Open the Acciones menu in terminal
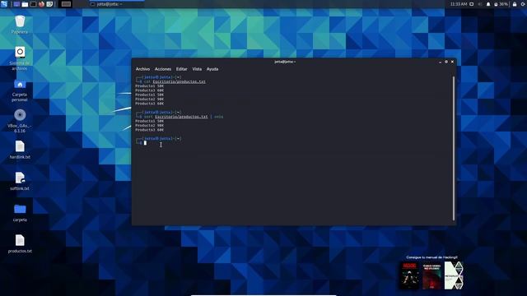This screenshot has width=527, height=296. tap(163, 69)
